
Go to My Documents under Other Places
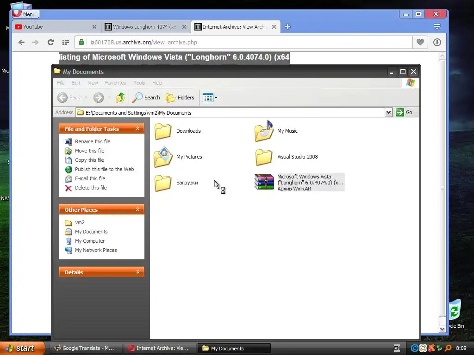pos(91,232)
